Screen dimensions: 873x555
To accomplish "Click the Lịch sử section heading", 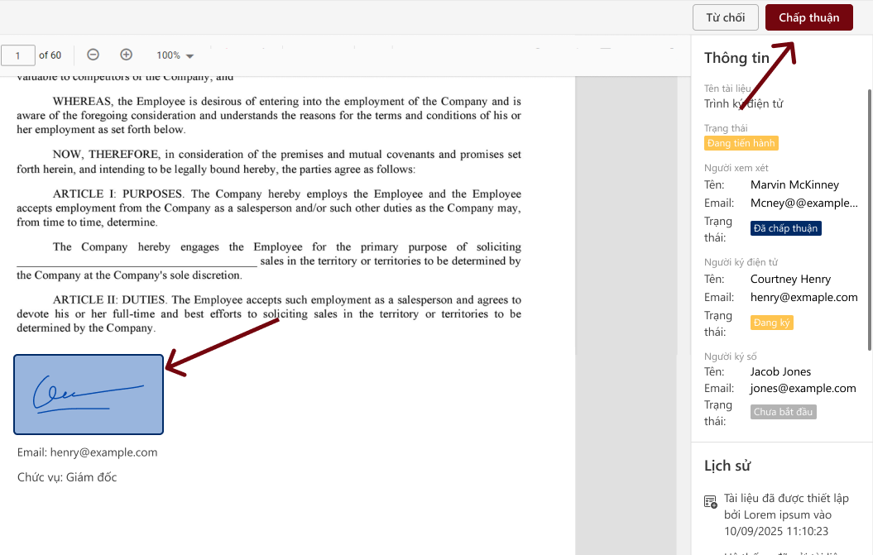I will pyautogui.click(x=727, y=466).
